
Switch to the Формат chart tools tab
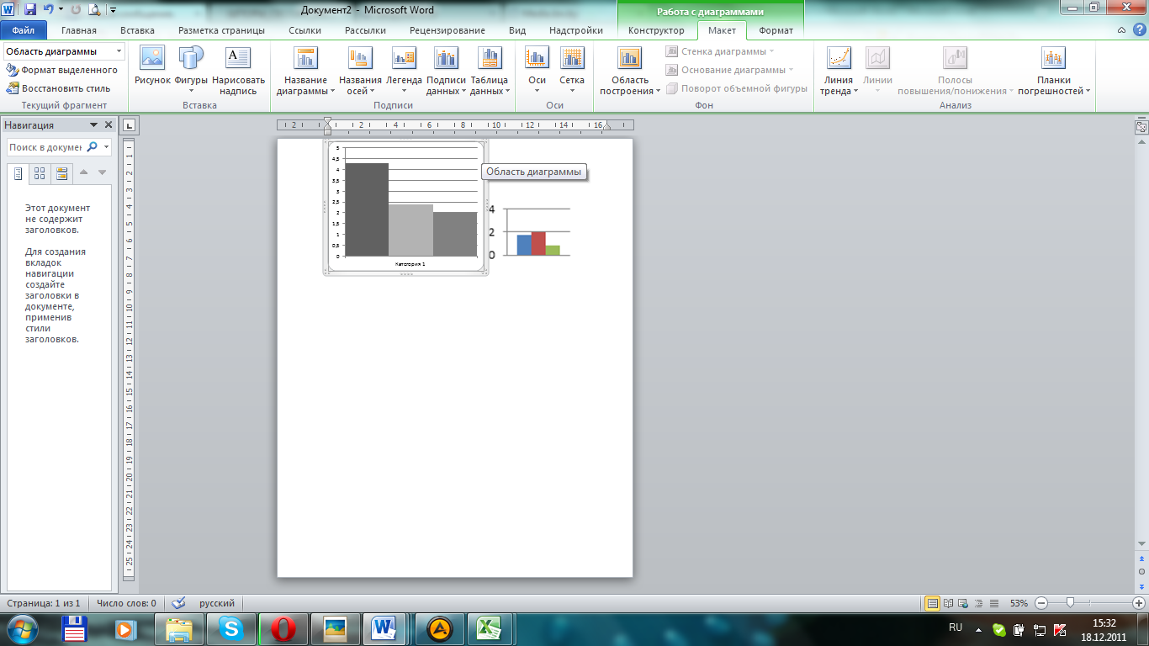tap(776, 30)
